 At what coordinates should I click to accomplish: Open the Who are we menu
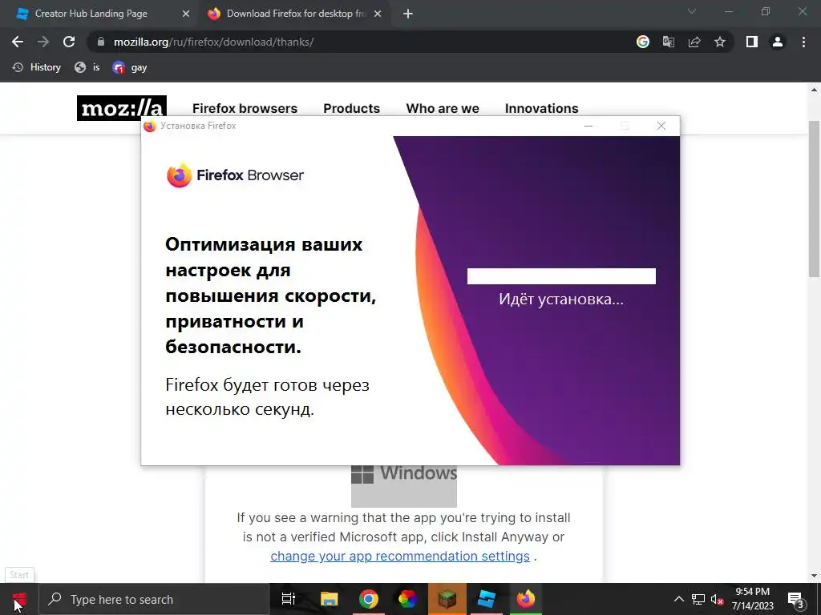point(443,108)
